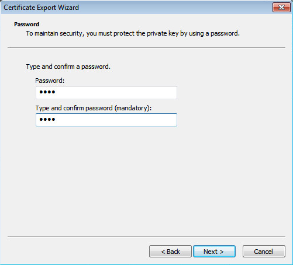The image size is (293, 265).
Task: Cancel the certificate export
Action: point(264,252)
